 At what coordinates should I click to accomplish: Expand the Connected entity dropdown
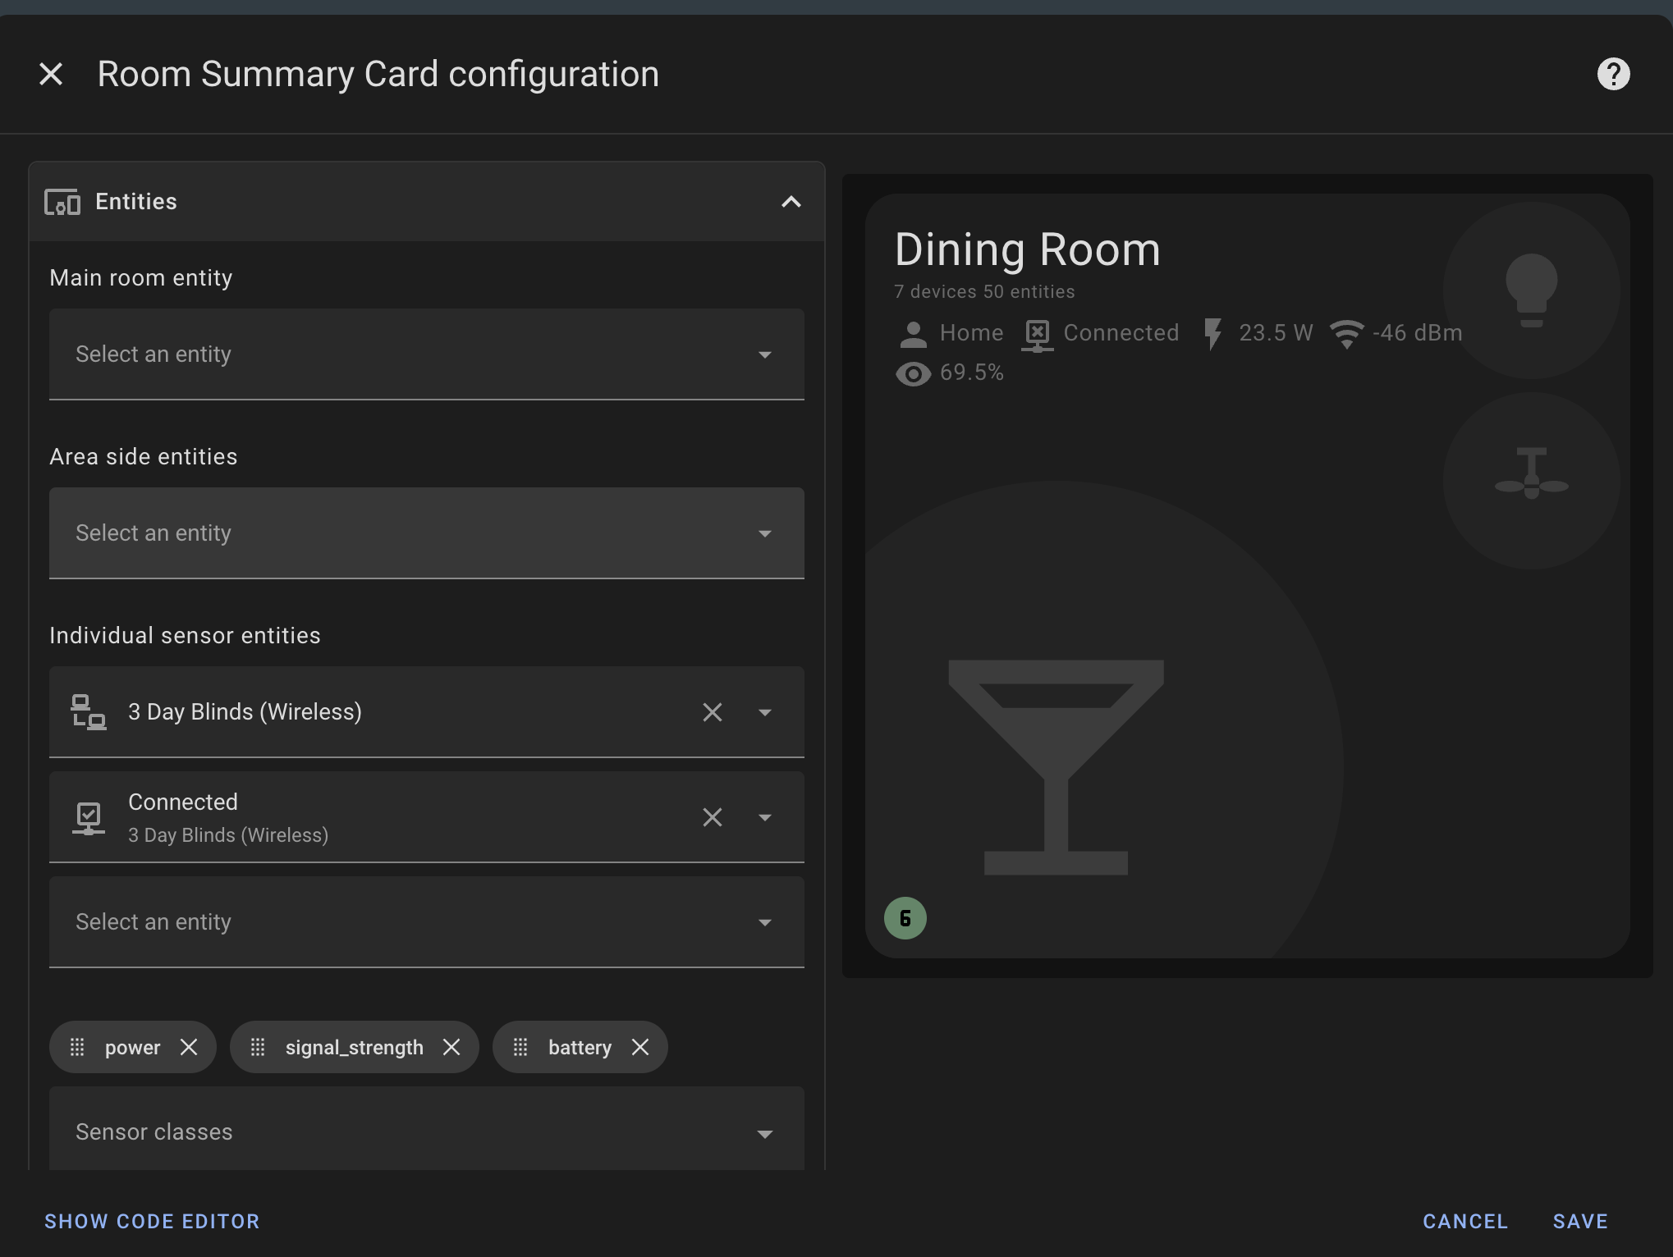[764, 817]
